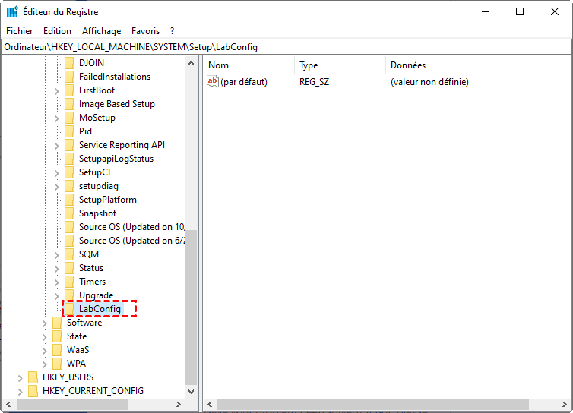Viewport: 573px width, 413px height.
Task: Click the Pid folder icon
Action: point(69,131)
